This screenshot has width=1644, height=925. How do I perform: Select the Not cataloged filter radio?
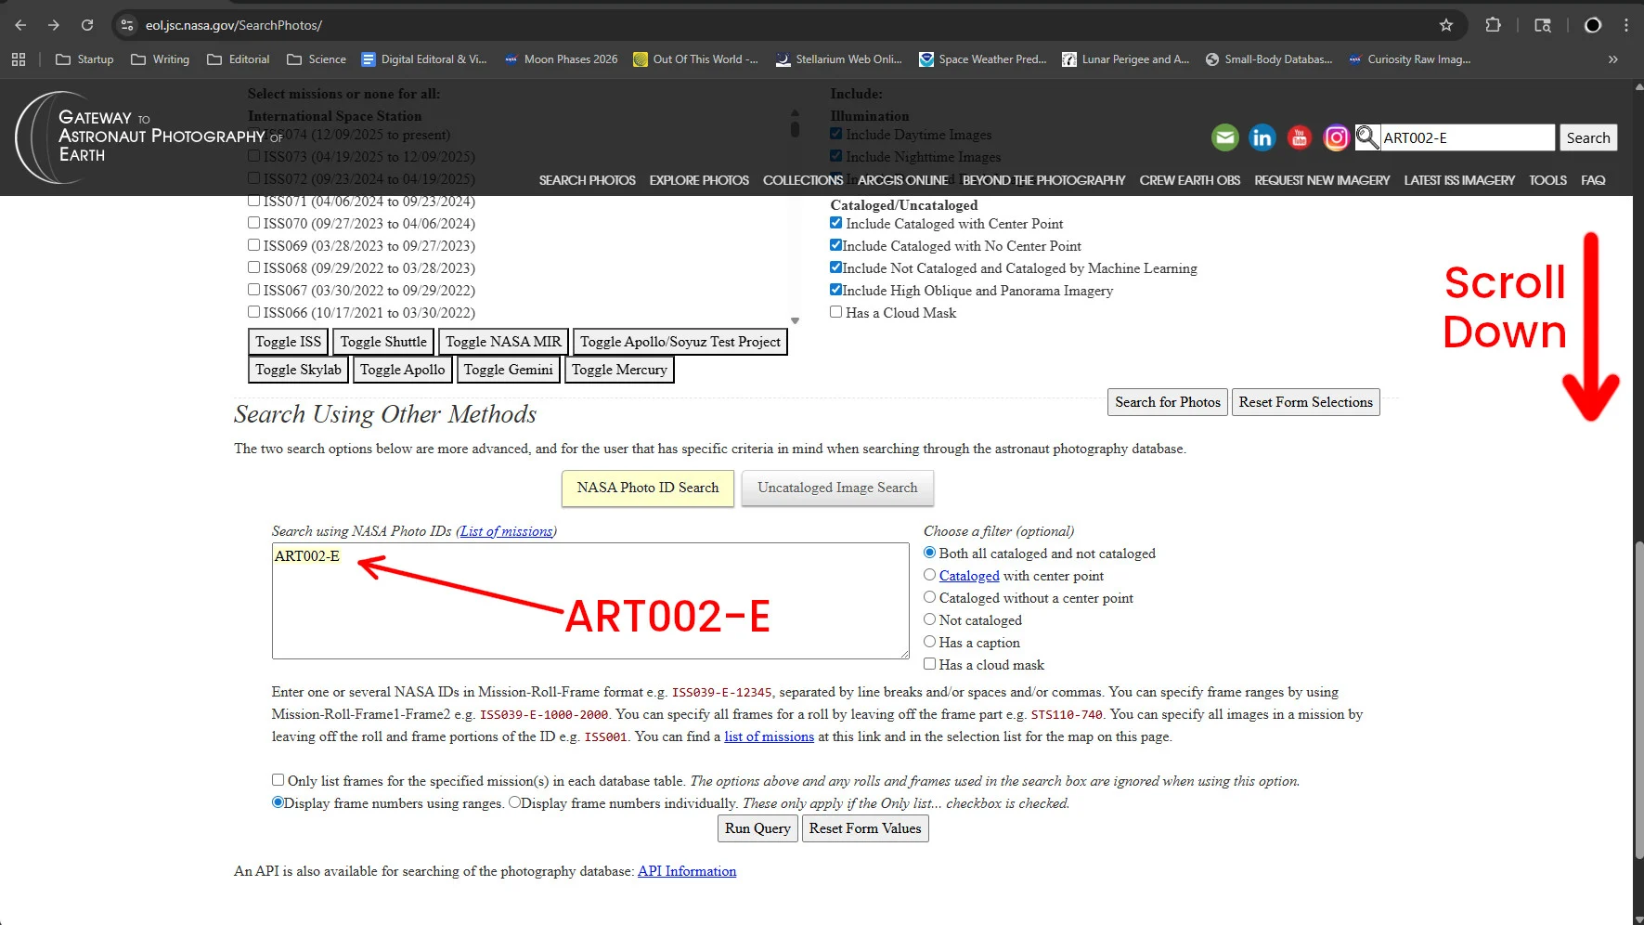pos(929,619)
